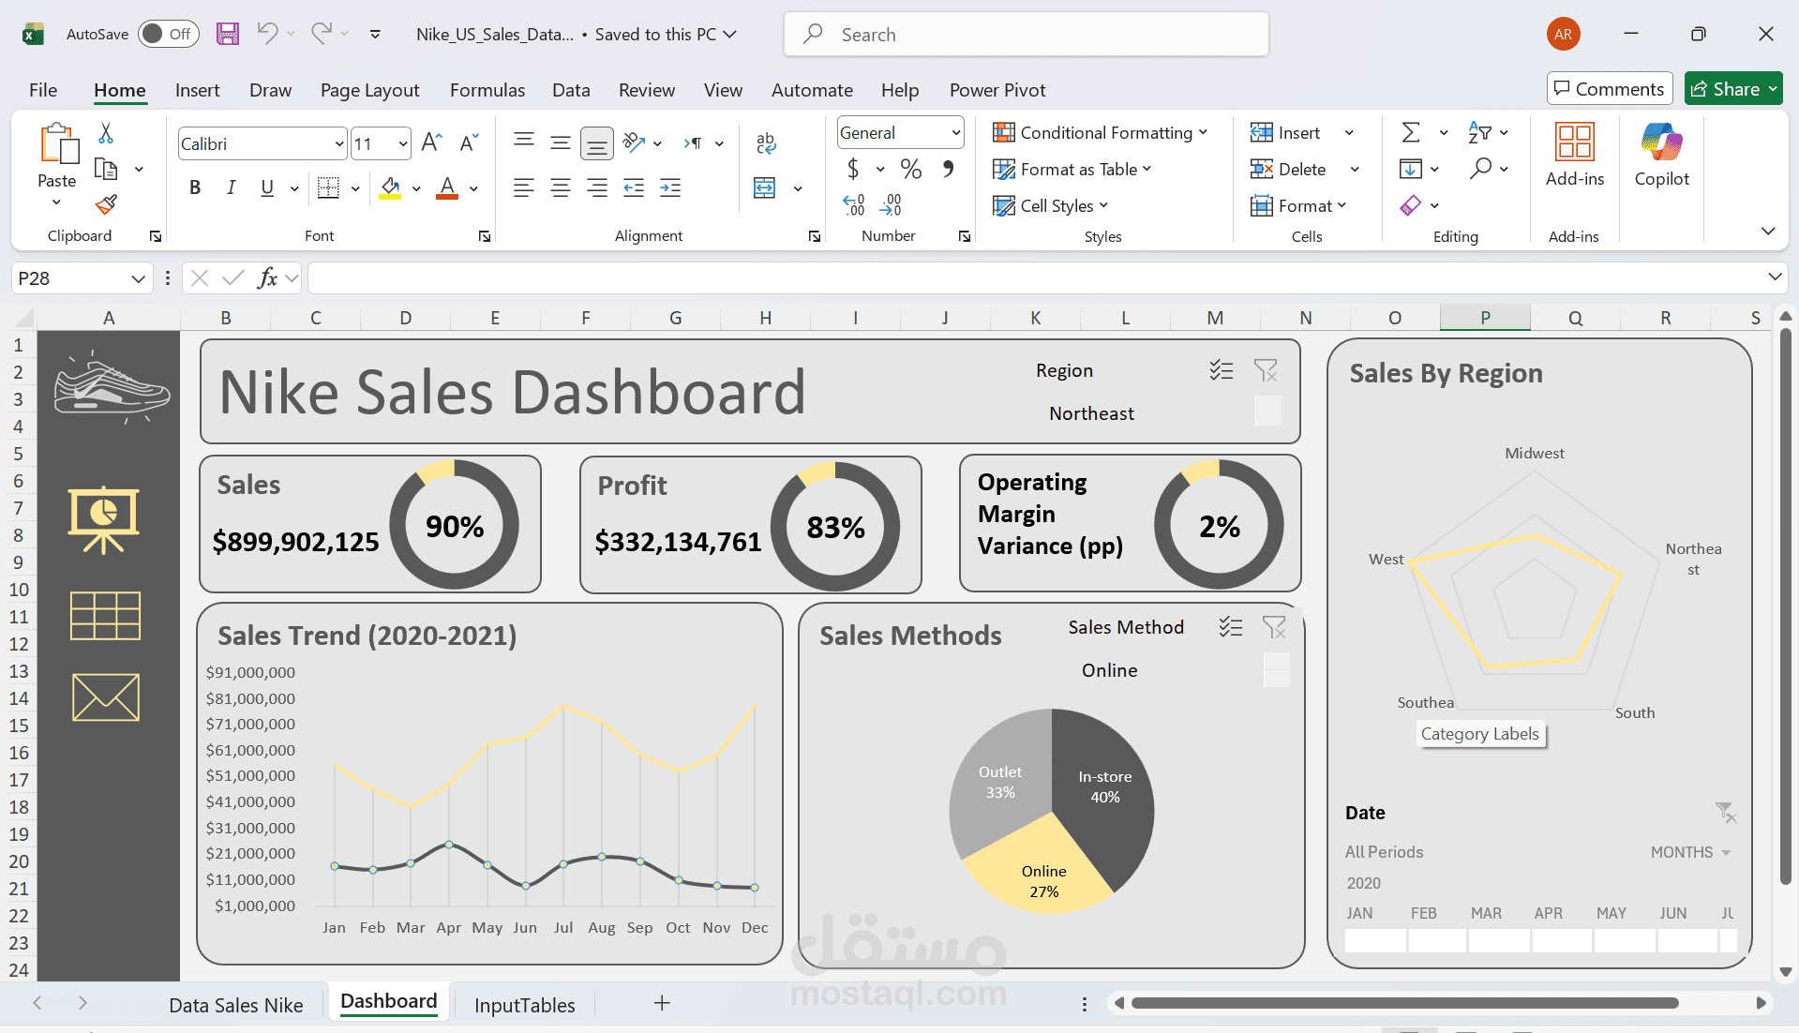Center align text horizontally
Image resolution: width=1799 pixels, height=1033 pixels.
pos(560,187)
